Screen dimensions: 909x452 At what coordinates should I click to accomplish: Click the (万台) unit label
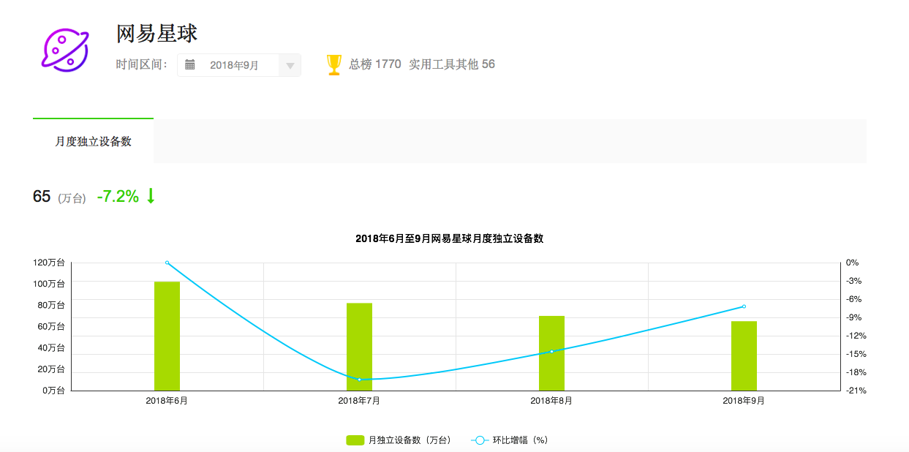click(x=72, y=198)
